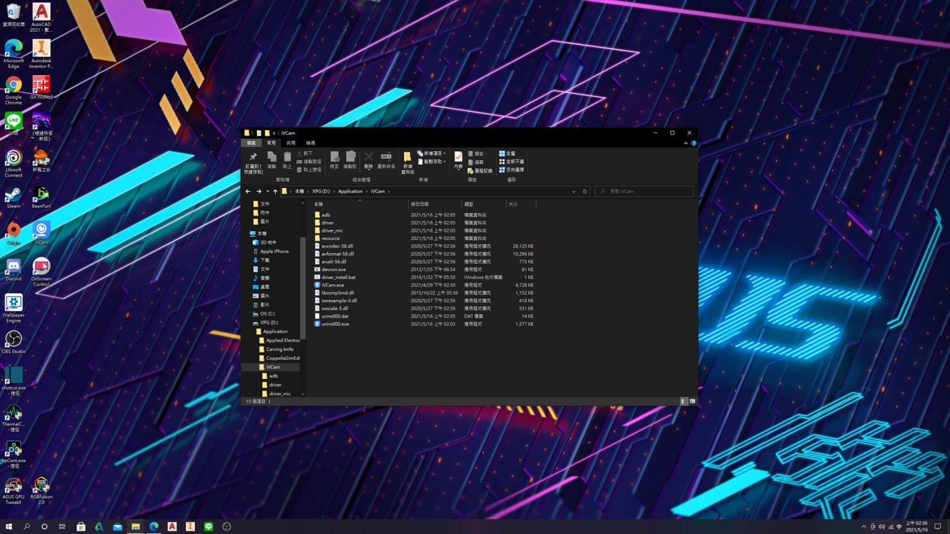Click the 本機 breadcrumb in the address bar
The width and height of the screenshot is (950, 534).
(300, 191)
